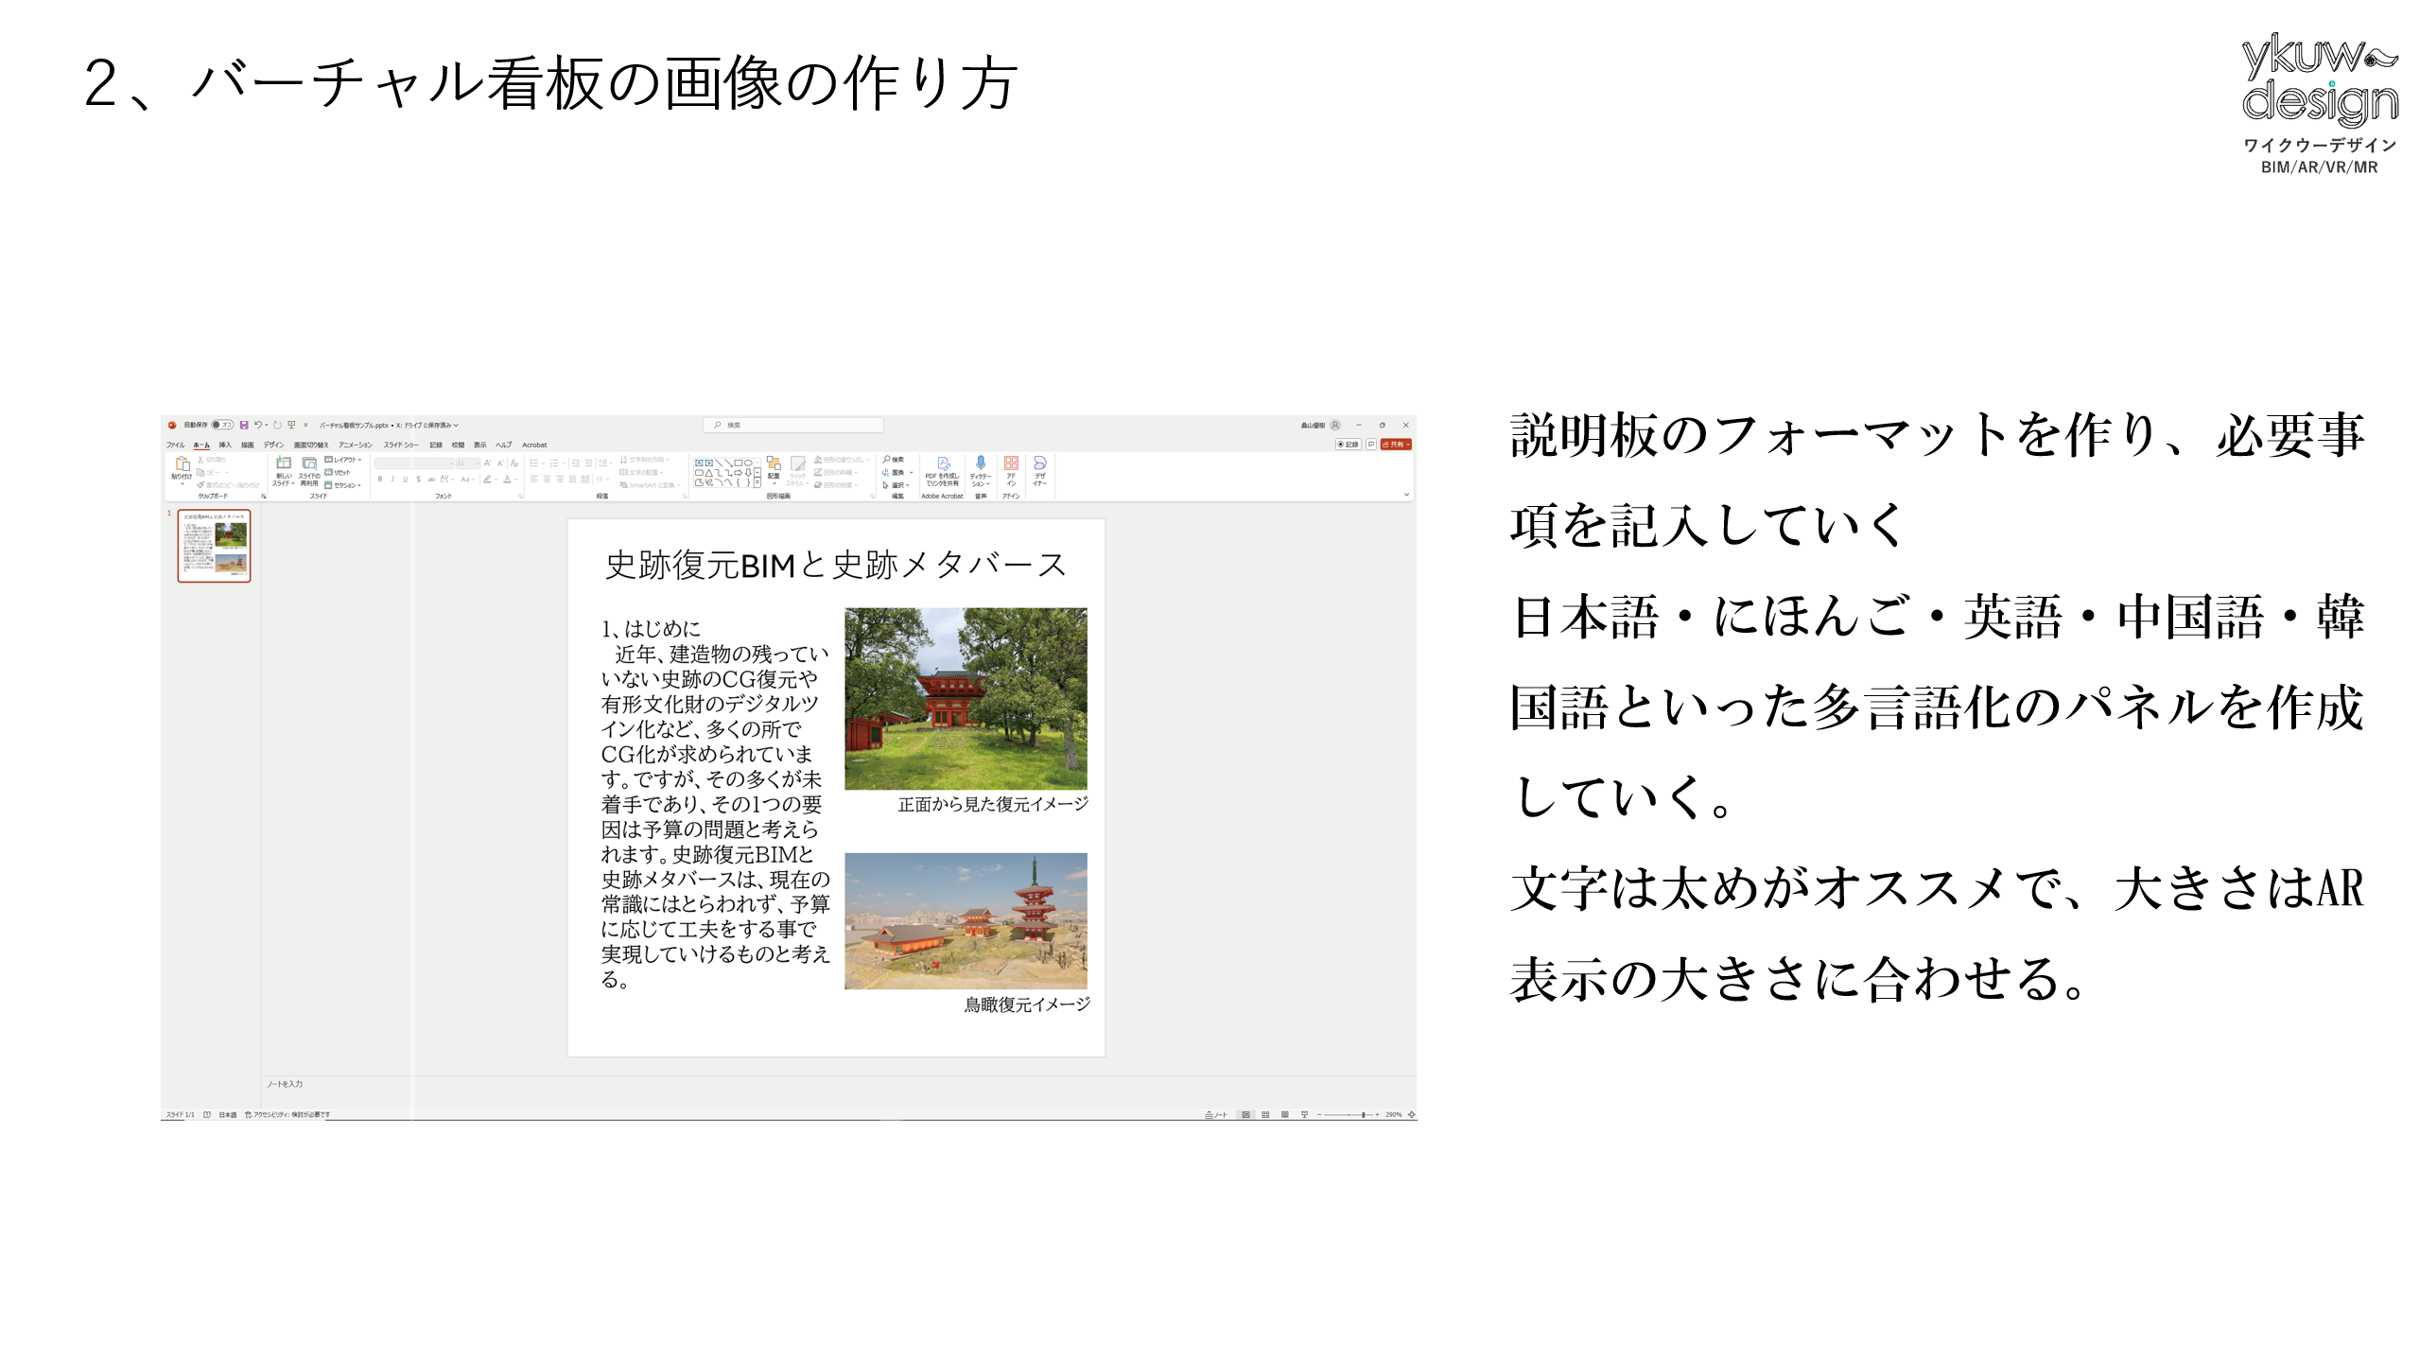Image resolution: width=2420 pixels, height=1362 pixels.
Task: Open the Select (選択) dropdown
Action: (x=897, y=485)
